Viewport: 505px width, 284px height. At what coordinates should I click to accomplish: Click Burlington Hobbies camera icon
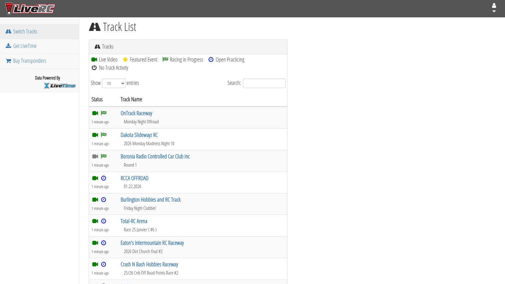(95, 200)
